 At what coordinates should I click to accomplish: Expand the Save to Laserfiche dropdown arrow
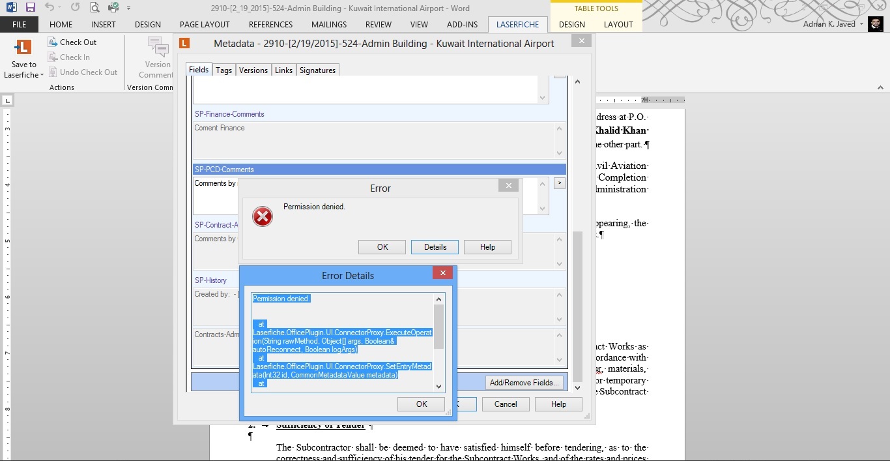pos(42,75)
